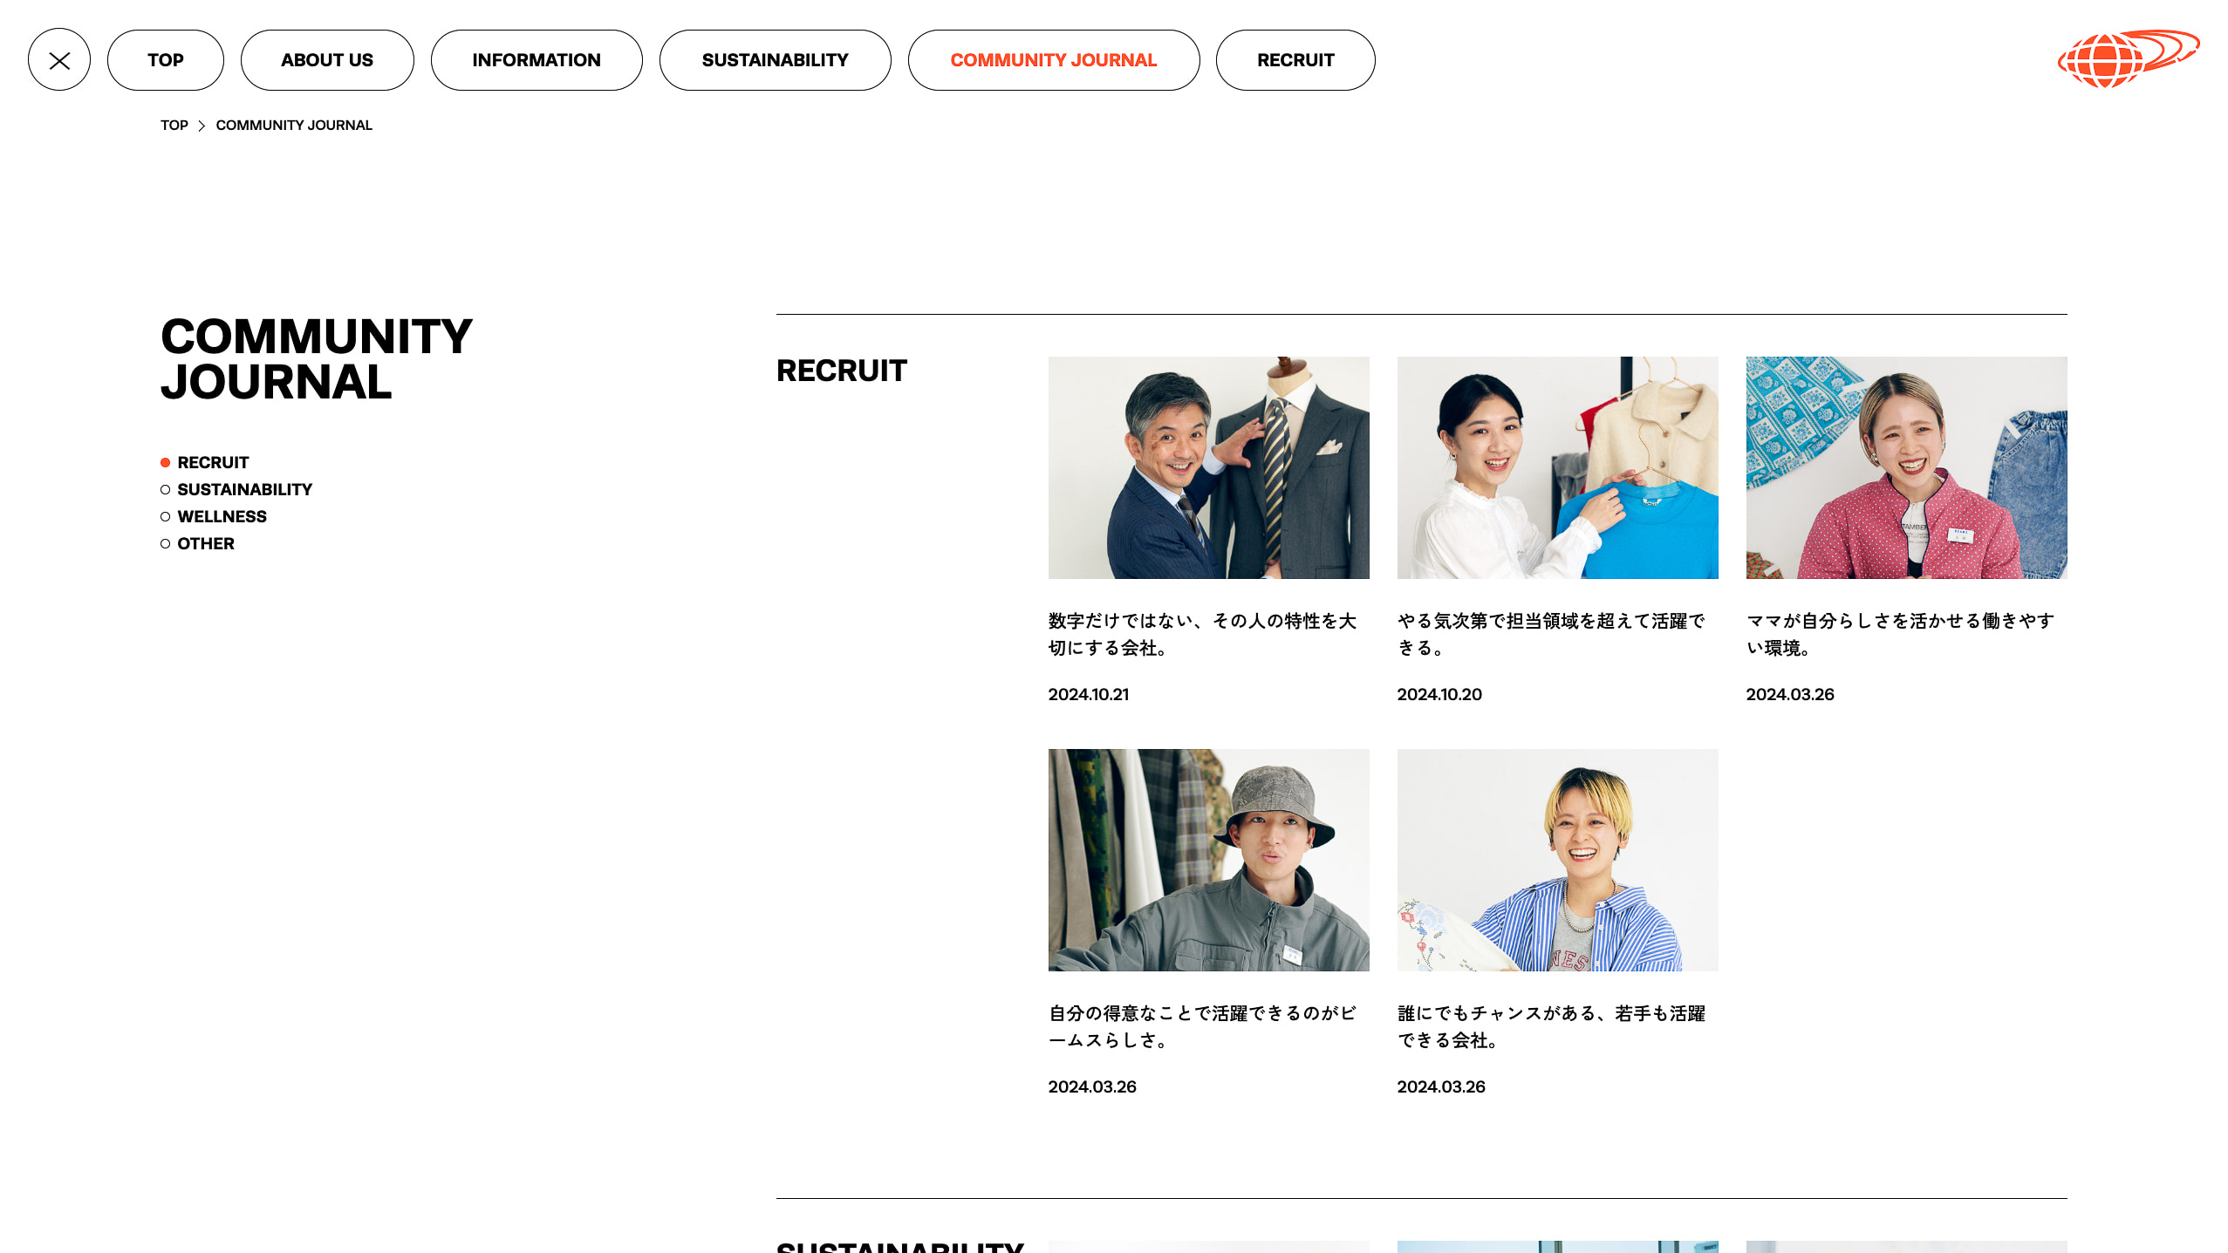
Task: Click the red globe logo
Action: pyautogui.click(x=2127, y=58)
